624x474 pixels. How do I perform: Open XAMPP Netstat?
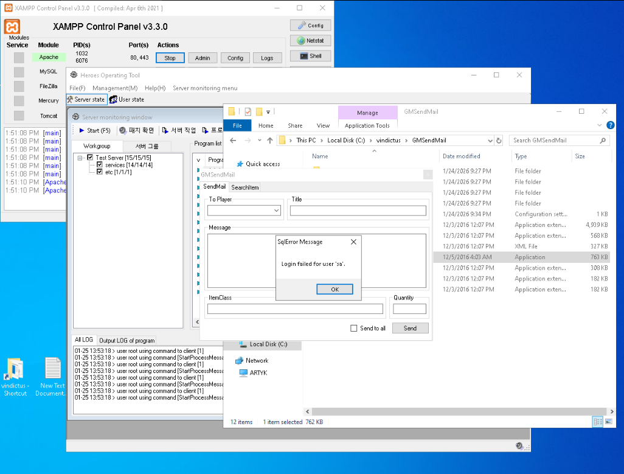(310, 41)
